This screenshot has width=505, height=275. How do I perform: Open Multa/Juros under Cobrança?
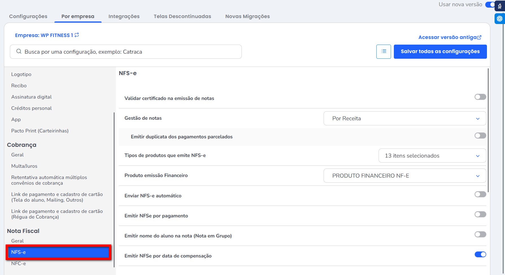24,166
